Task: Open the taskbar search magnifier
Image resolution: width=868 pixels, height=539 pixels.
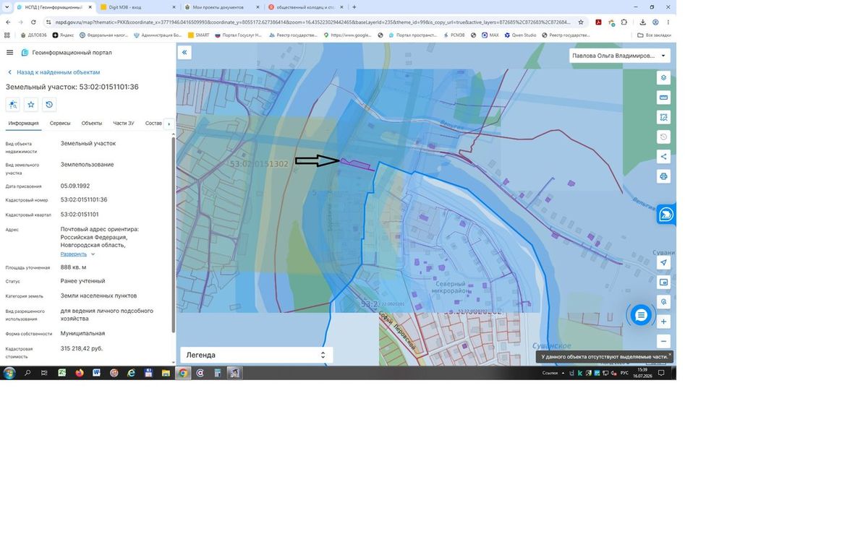Action: pos(27,373)
